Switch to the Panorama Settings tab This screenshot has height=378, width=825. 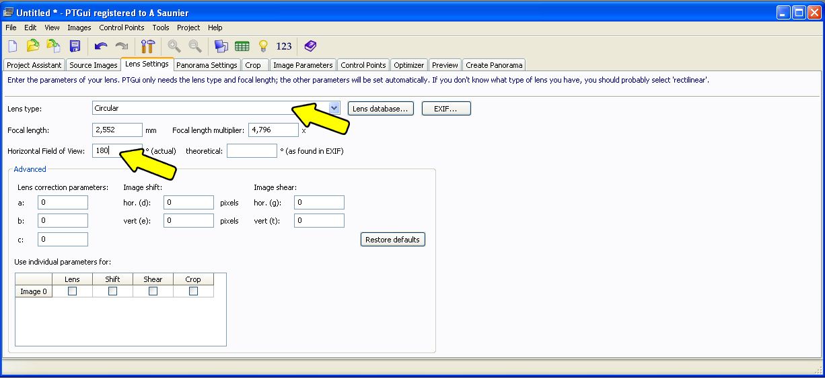click(x=207, y=65)
